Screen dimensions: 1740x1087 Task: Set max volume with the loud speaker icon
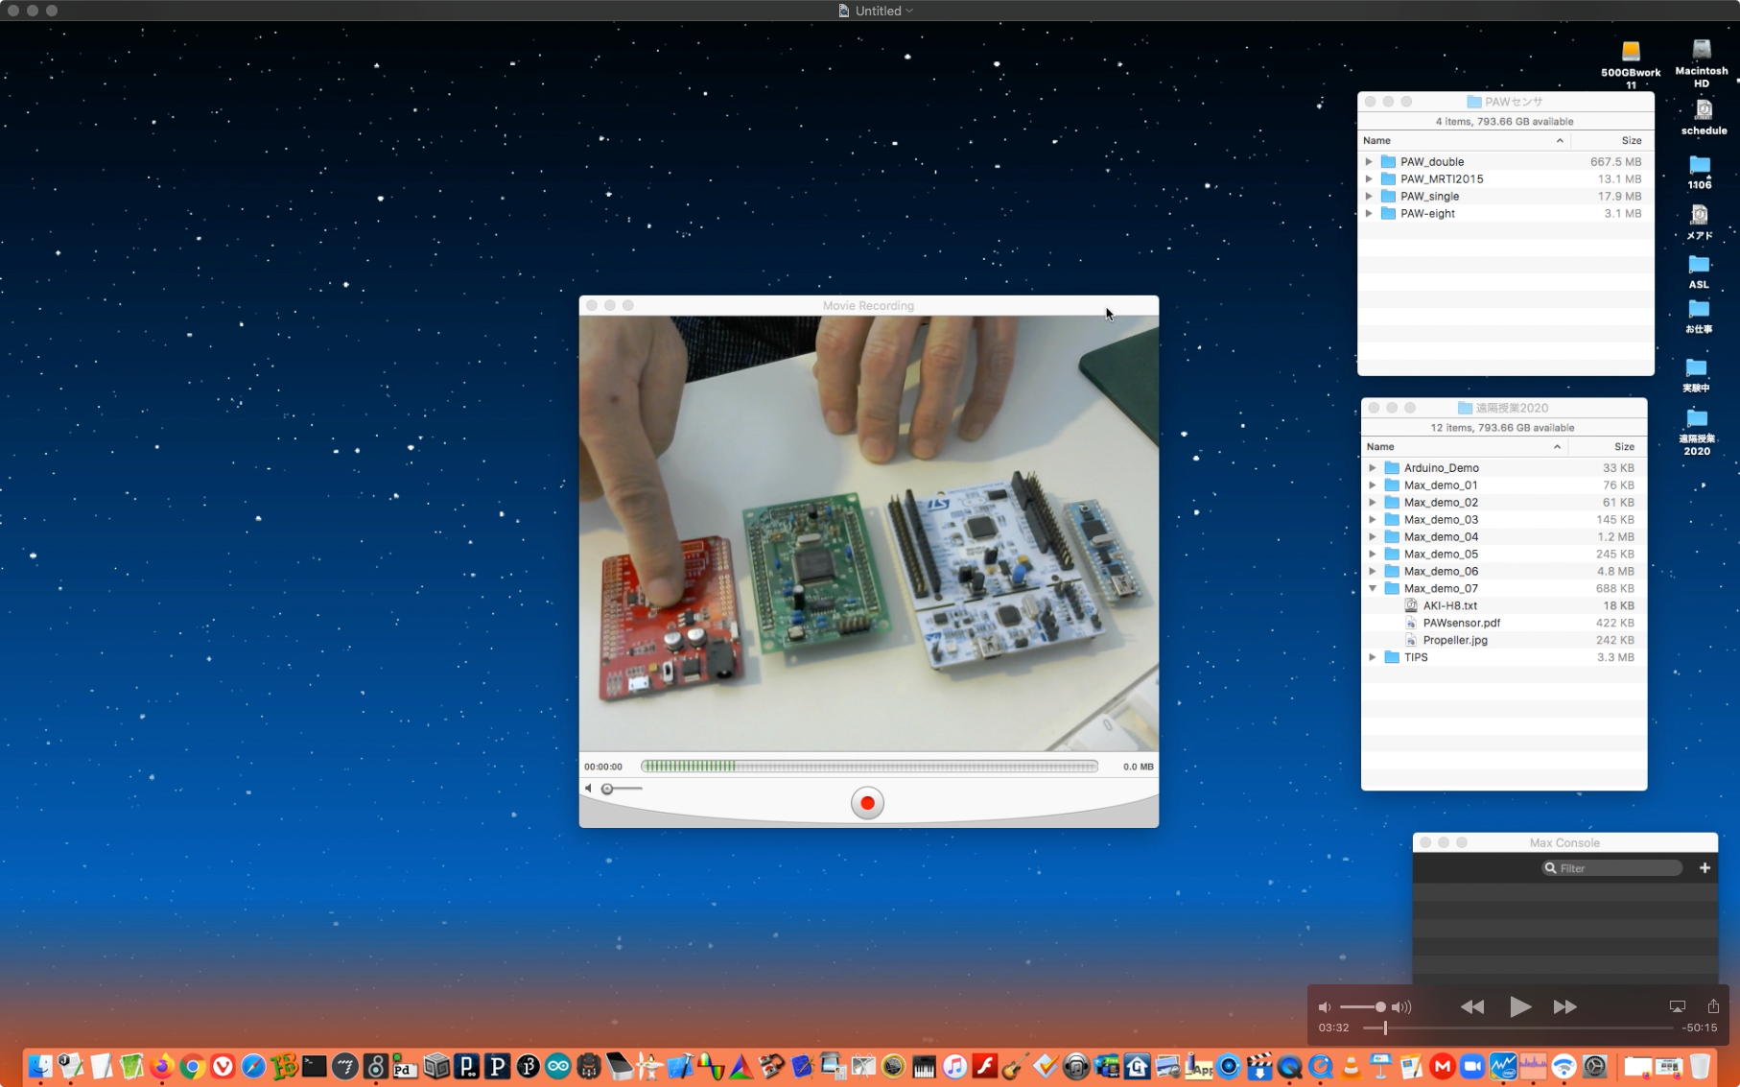pos(1401,1007)
